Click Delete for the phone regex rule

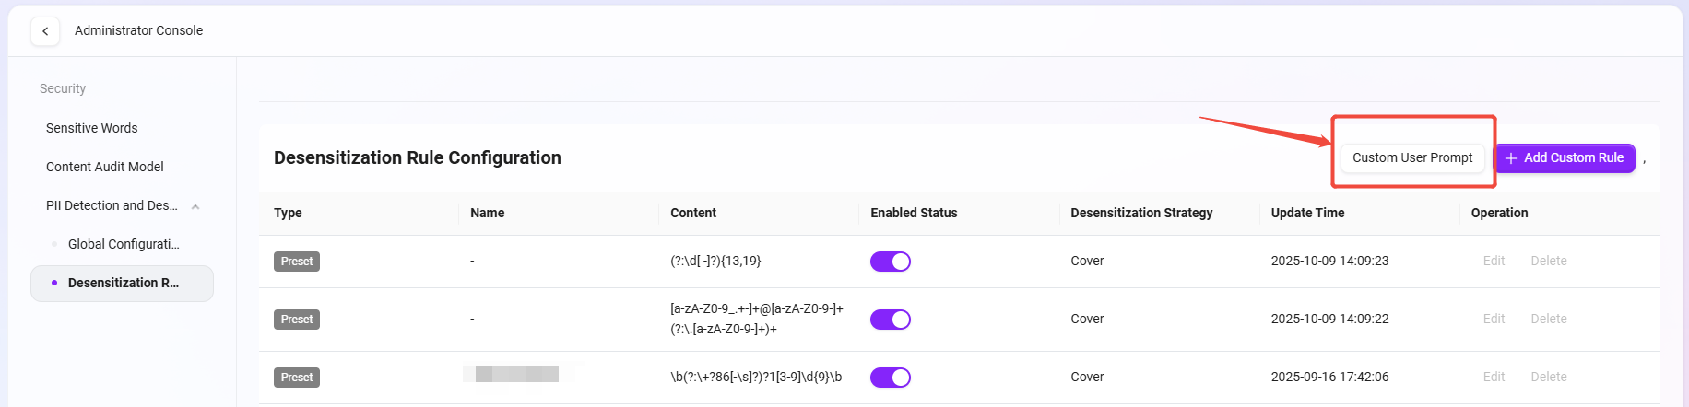1549,377
